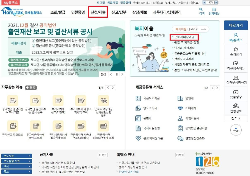Open 홈택스 내비게이션 도입 안내 notice
The image size is (250, 176).
(58, 163)
